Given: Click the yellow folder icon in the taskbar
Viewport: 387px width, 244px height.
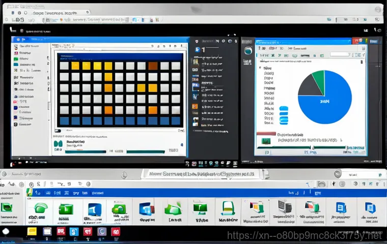Looking at the screenshot, I should 32,232.
